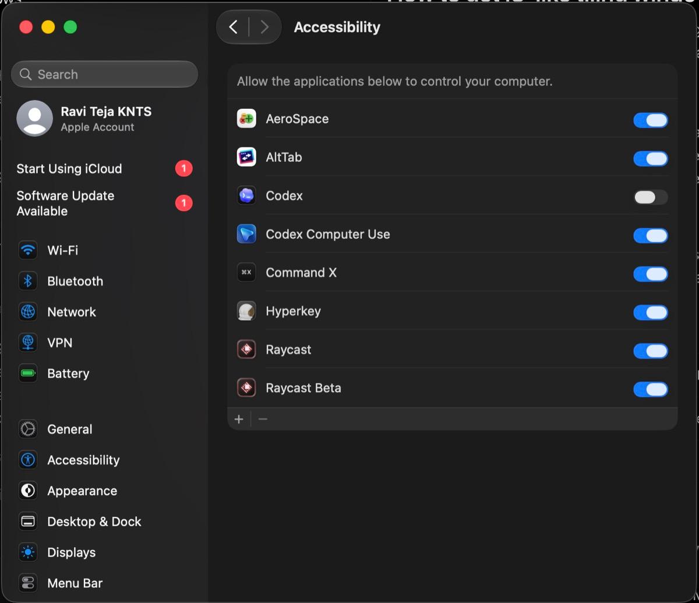Enable the Codex accessibility toggle

click(651, 197)
